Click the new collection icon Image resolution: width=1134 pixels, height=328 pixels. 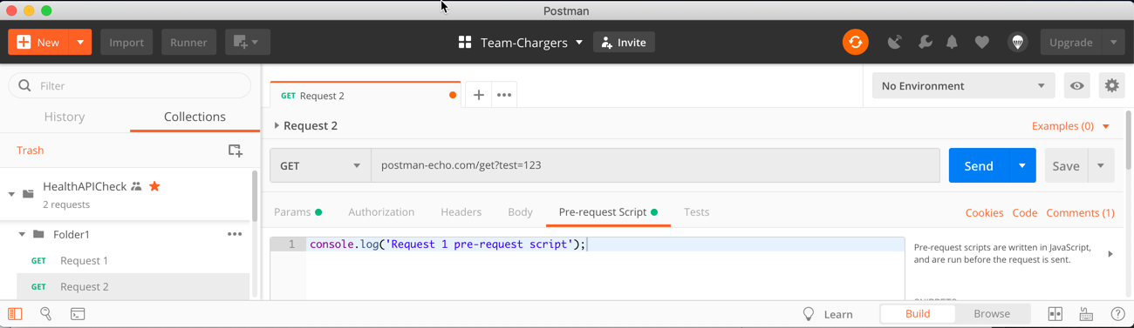(236, 151)
